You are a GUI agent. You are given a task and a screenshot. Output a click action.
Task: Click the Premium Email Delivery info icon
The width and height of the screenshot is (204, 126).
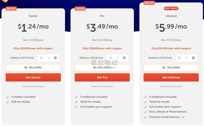pos(183,117)
